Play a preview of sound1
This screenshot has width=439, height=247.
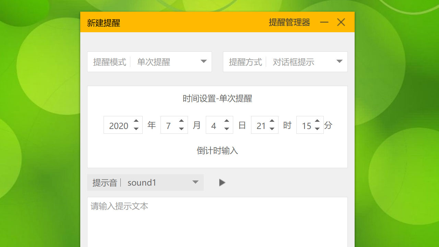(x=222, y=183)
